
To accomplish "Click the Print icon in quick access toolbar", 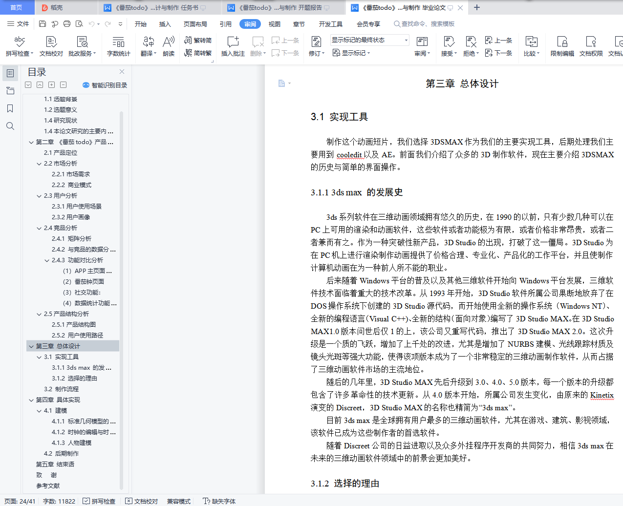I will 67,24.
